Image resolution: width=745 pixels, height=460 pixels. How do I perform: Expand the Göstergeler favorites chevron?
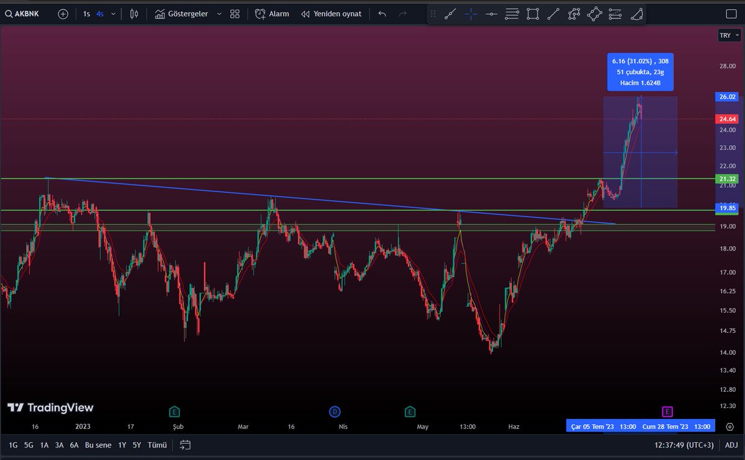[219, 14]
